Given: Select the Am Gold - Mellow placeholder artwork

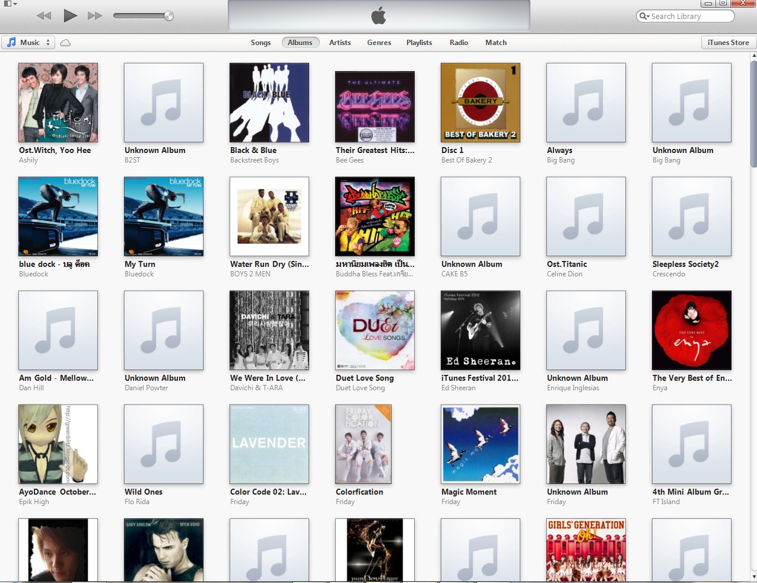Looking at the screenshot, I should point(58,330).
